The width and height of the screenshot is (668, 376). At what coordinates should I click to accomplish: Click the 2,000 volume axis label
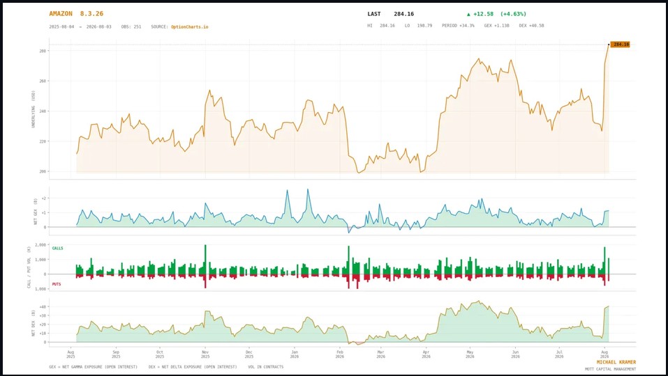40,245
